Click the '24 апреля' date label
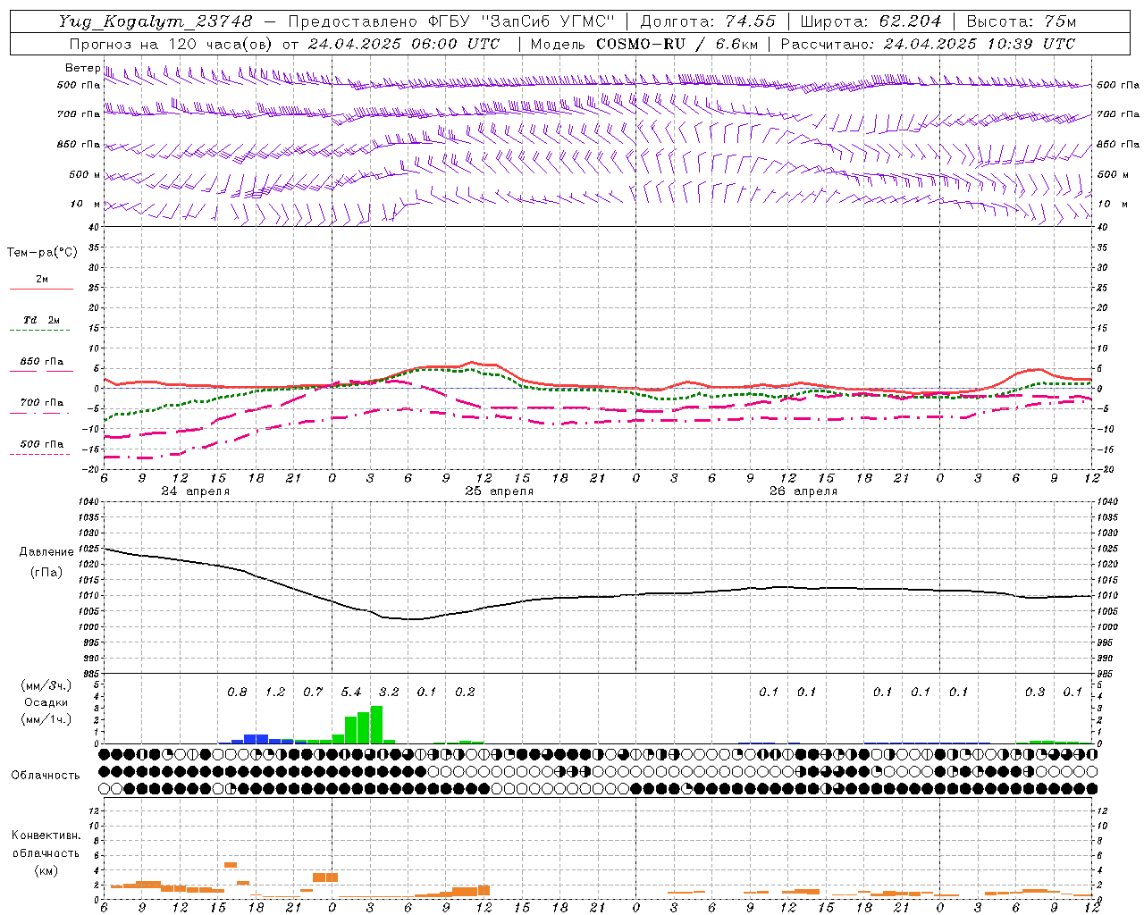The height and width of the screenshot is (915, 1144). click(x=195, y=491)
